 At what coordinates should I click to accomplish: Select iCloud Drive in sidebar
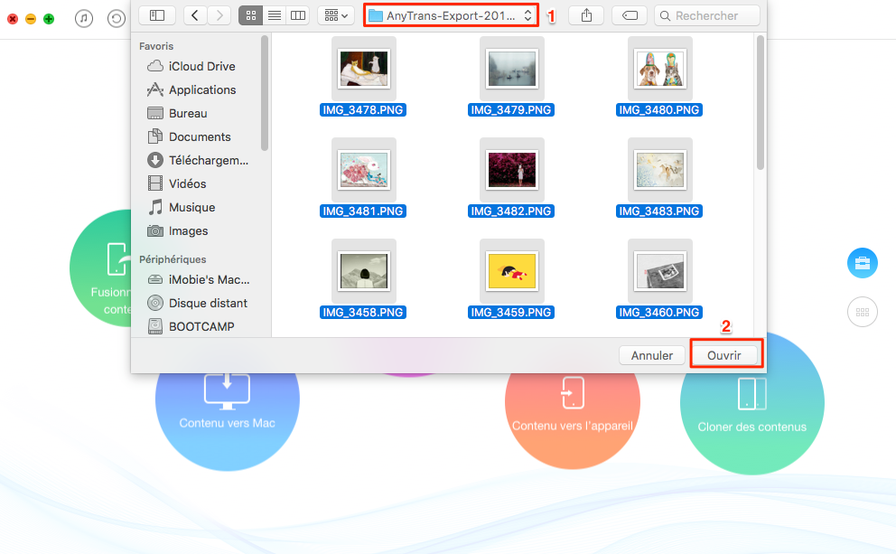[x=201, y=66]
